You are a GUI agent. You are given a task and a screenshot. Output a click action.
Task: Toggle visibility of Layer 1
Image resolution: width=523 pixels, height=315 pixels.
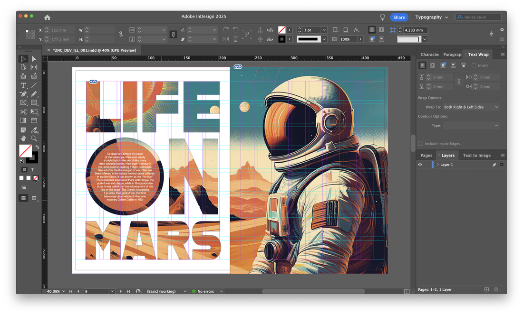420,165
